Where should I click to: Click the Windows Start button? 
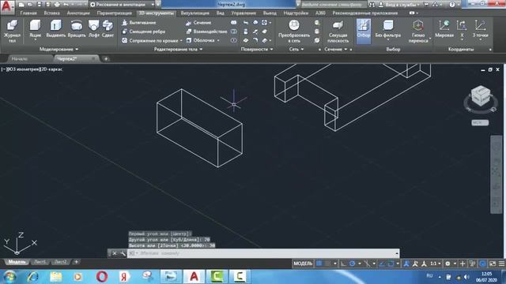coord(9,277)
